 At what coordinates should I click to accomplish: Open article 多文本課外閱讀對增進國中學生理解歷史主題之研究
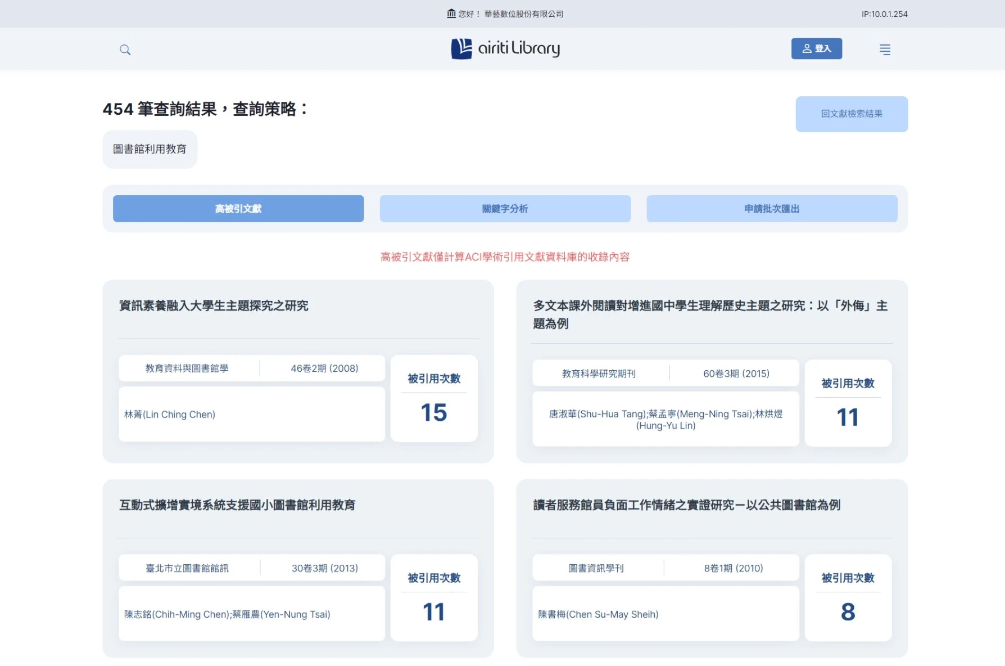click(710, 314)
